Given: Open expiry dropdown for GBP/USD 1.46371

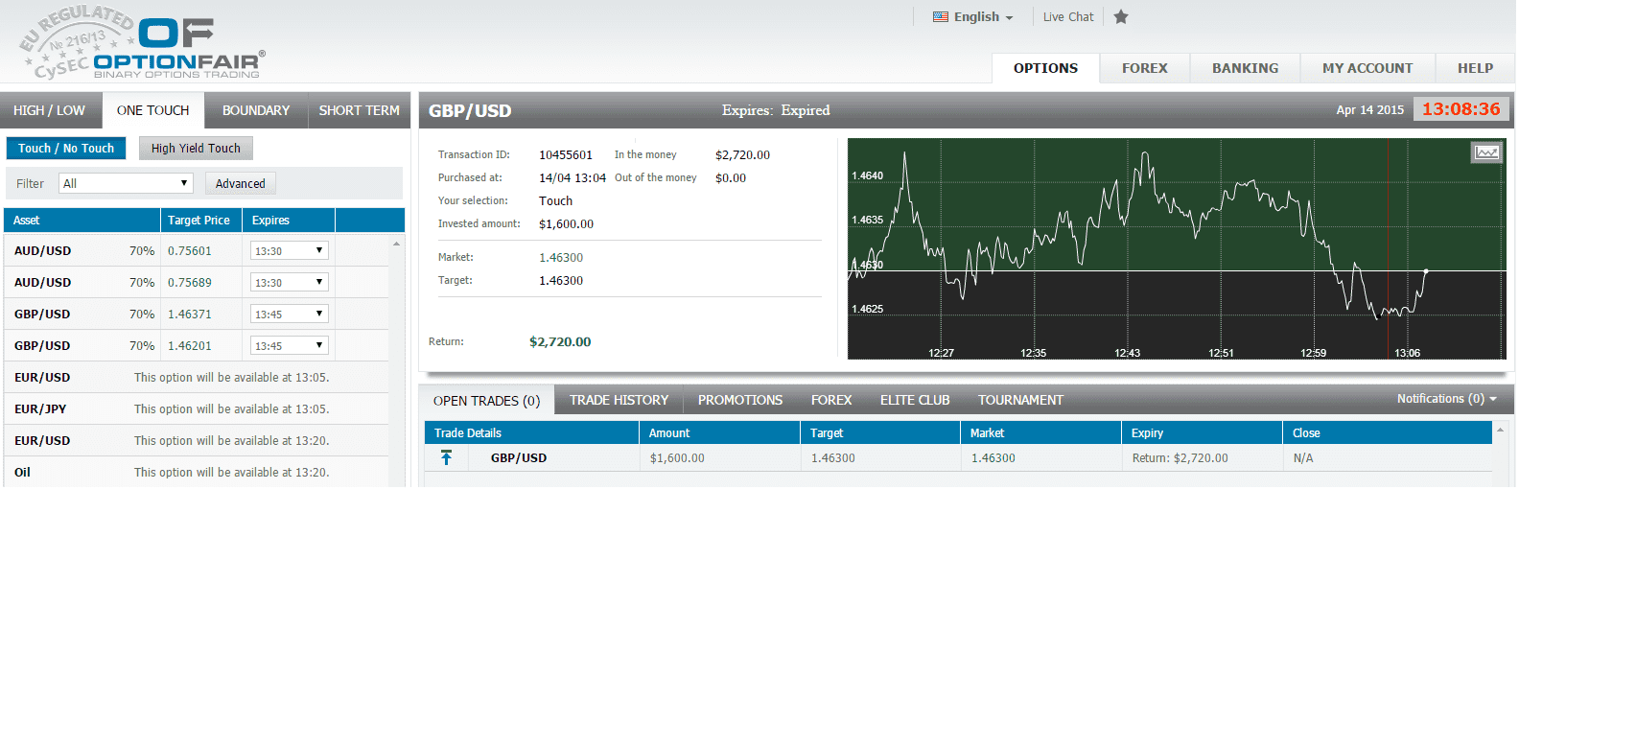Looking at the screenshot, I should (289, 315).
